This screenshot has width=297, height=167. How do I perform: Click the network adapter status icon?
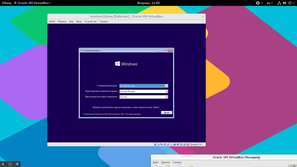pos(165,144)
